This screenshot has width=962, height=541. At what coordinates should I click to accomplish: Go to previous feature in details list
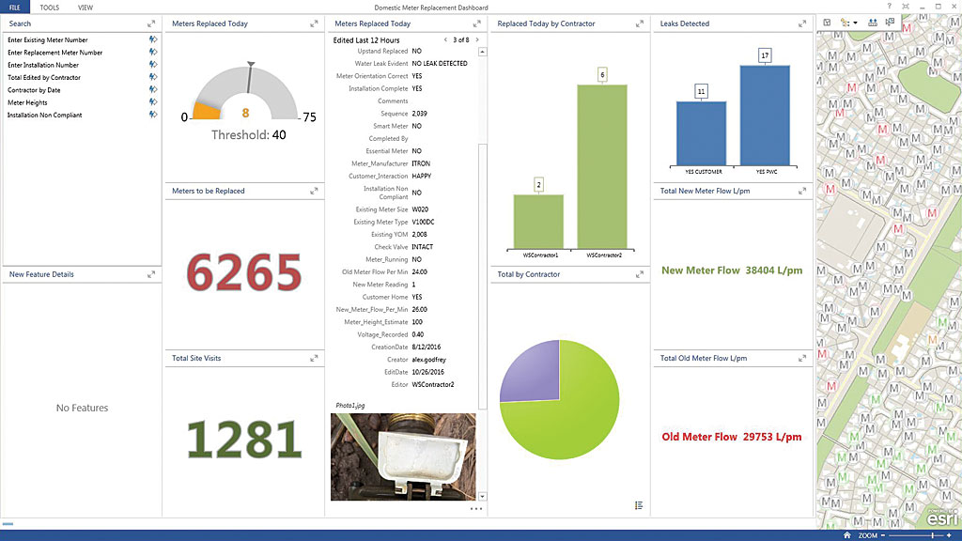[445, 39]
